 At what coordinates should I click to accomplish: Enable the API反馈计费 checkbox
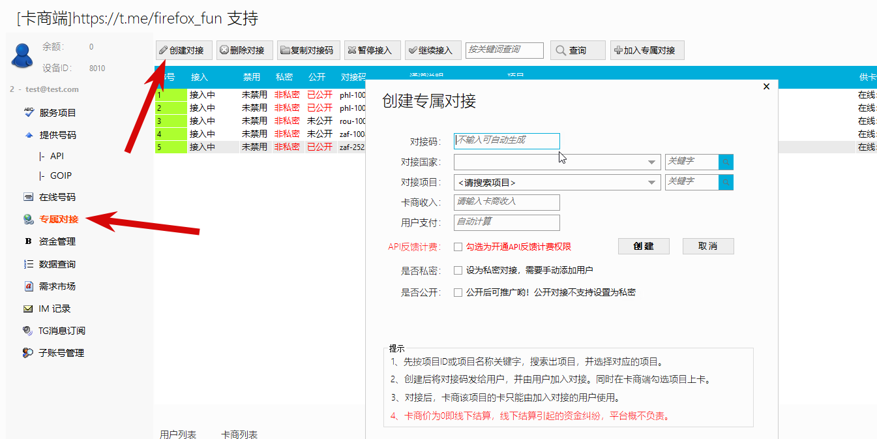point(458,247)
